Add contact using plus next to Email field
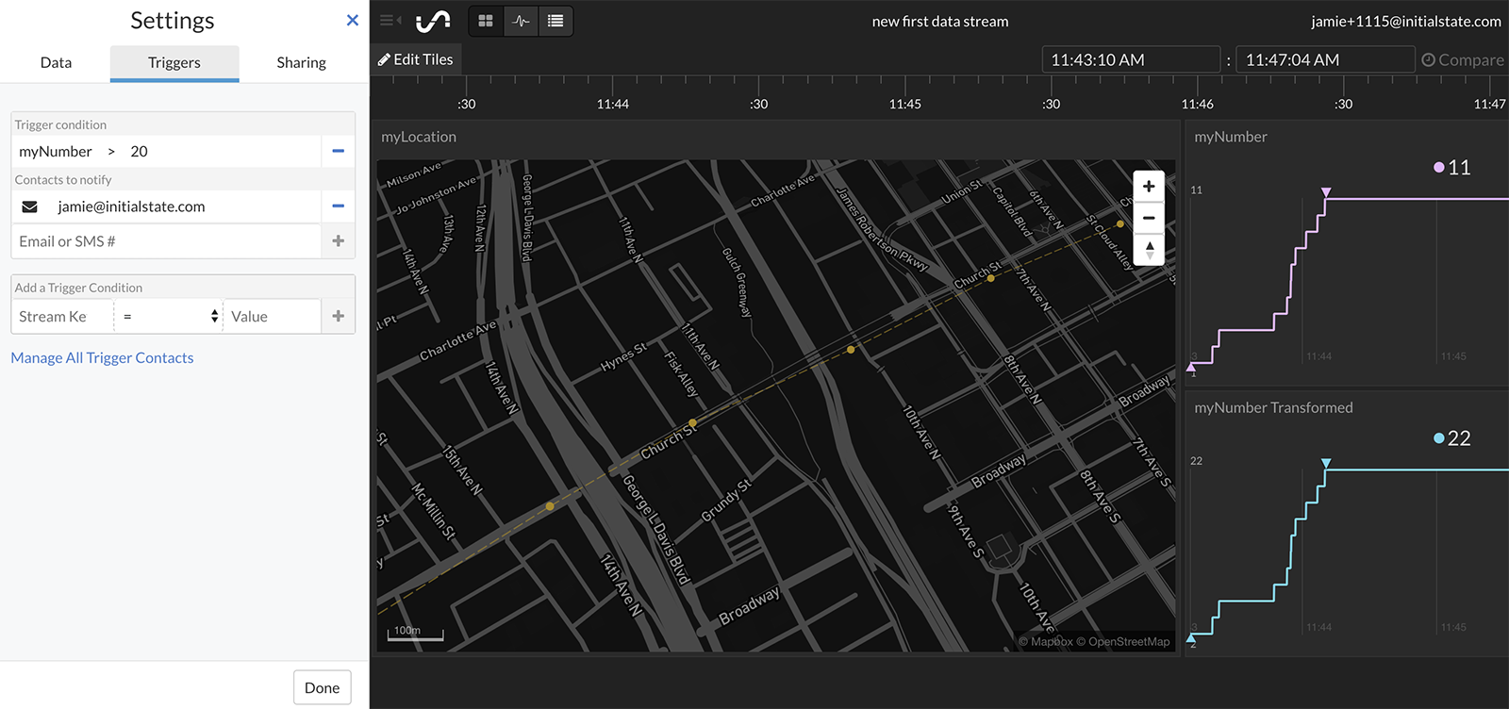 (338, 241)
